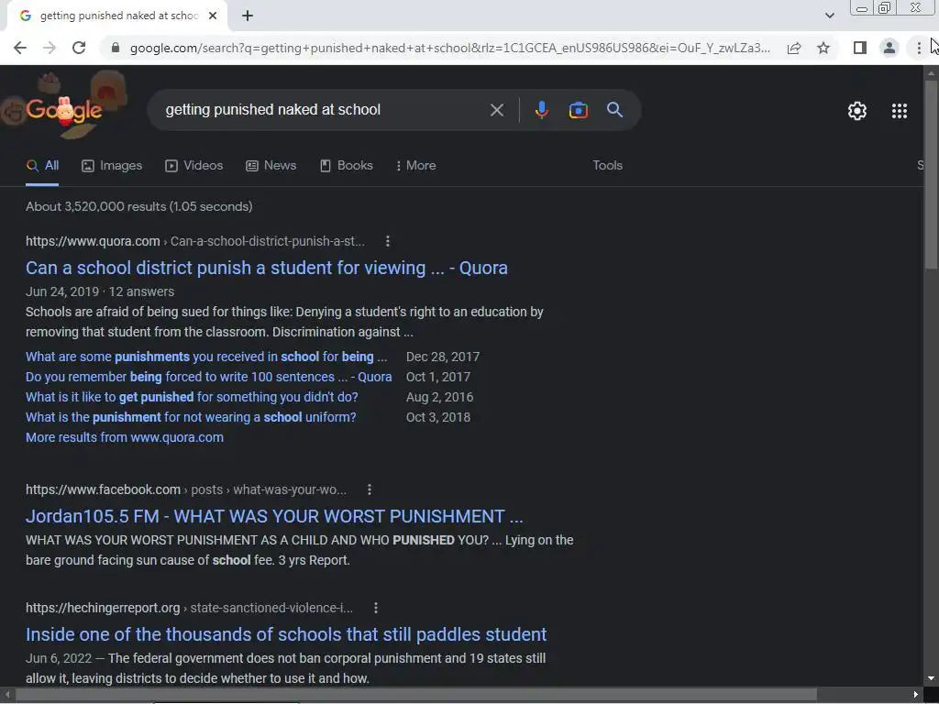Open the options menu for Quora result
939x704 pixels.
click(388, 241)
